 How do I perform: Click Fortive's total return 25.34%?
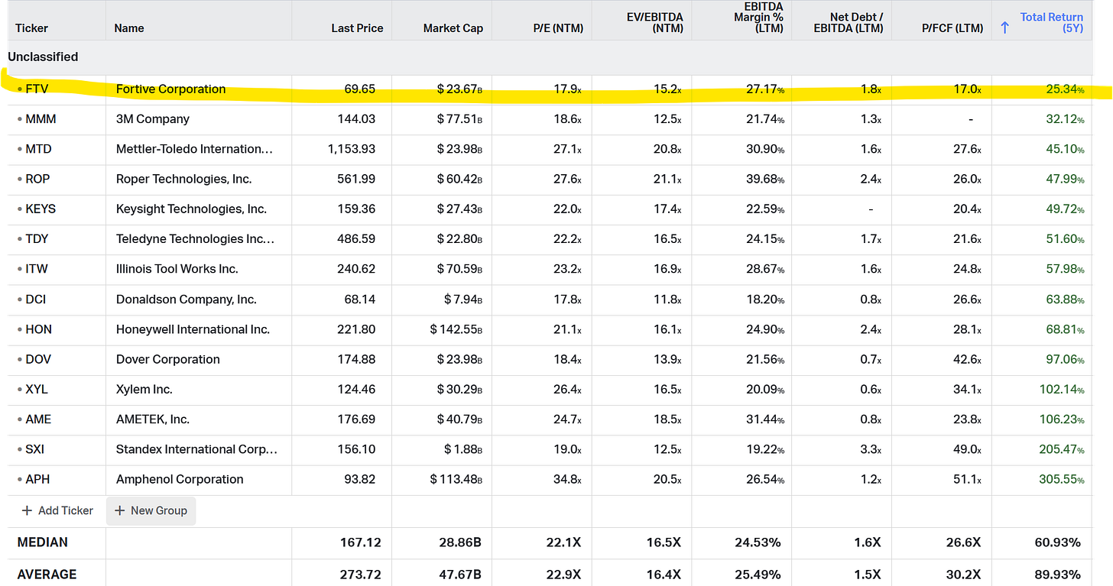coord(1066,89)
